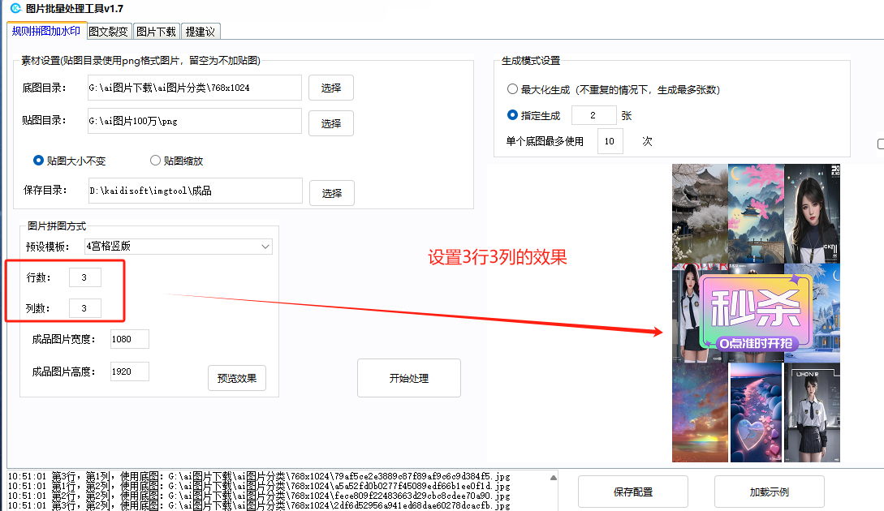Click the 保存配置 button
This screenshot has height=511, width=884.
click(x=633, y=492)
